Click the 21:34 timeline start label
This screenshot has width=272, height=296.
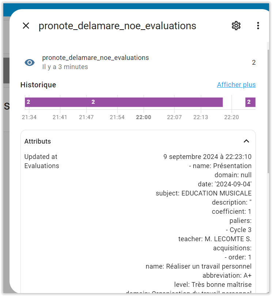[29, 117]
